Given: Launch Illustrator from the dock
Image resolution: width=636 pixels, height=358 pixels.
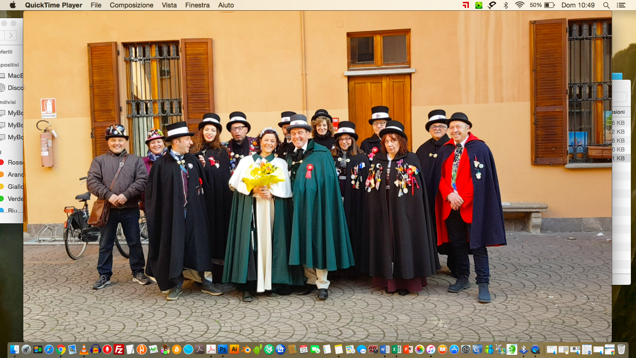Looking at the screenshot, I should [x=234, y=349].
